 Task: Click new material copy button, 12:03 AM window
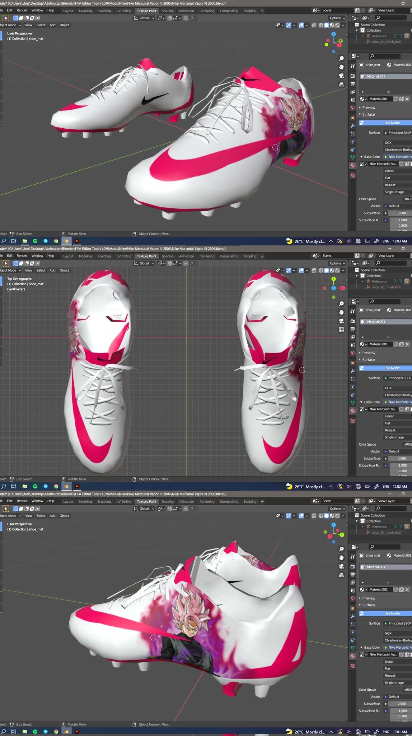(x=401, y=99)
